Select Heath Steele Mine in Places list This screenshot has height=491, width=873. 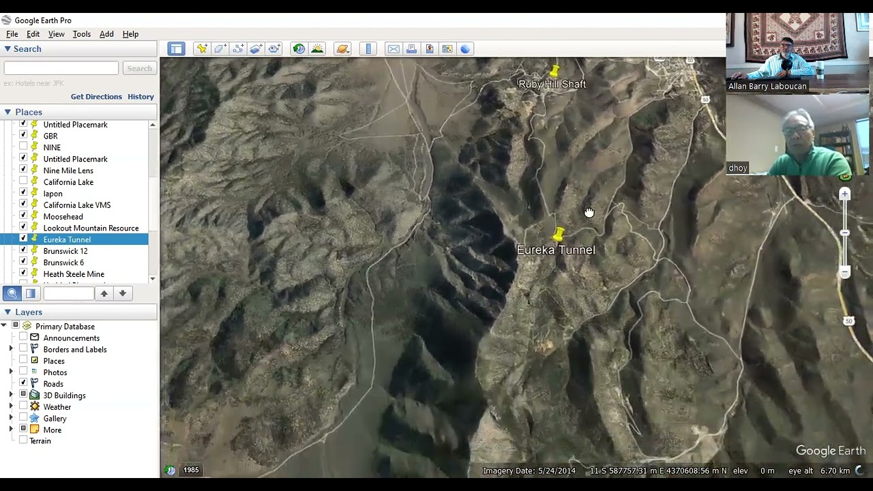click(x=74, y=274)
